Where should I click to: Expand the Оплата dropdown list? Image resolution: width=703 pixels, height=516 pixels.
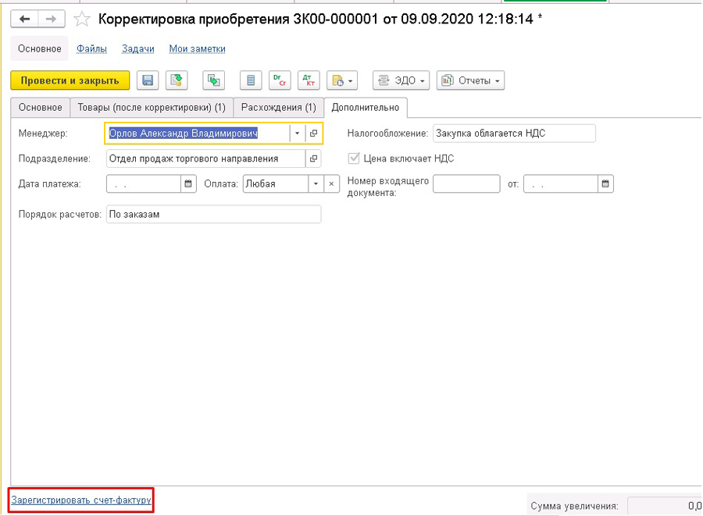click(x=315, y=183)
